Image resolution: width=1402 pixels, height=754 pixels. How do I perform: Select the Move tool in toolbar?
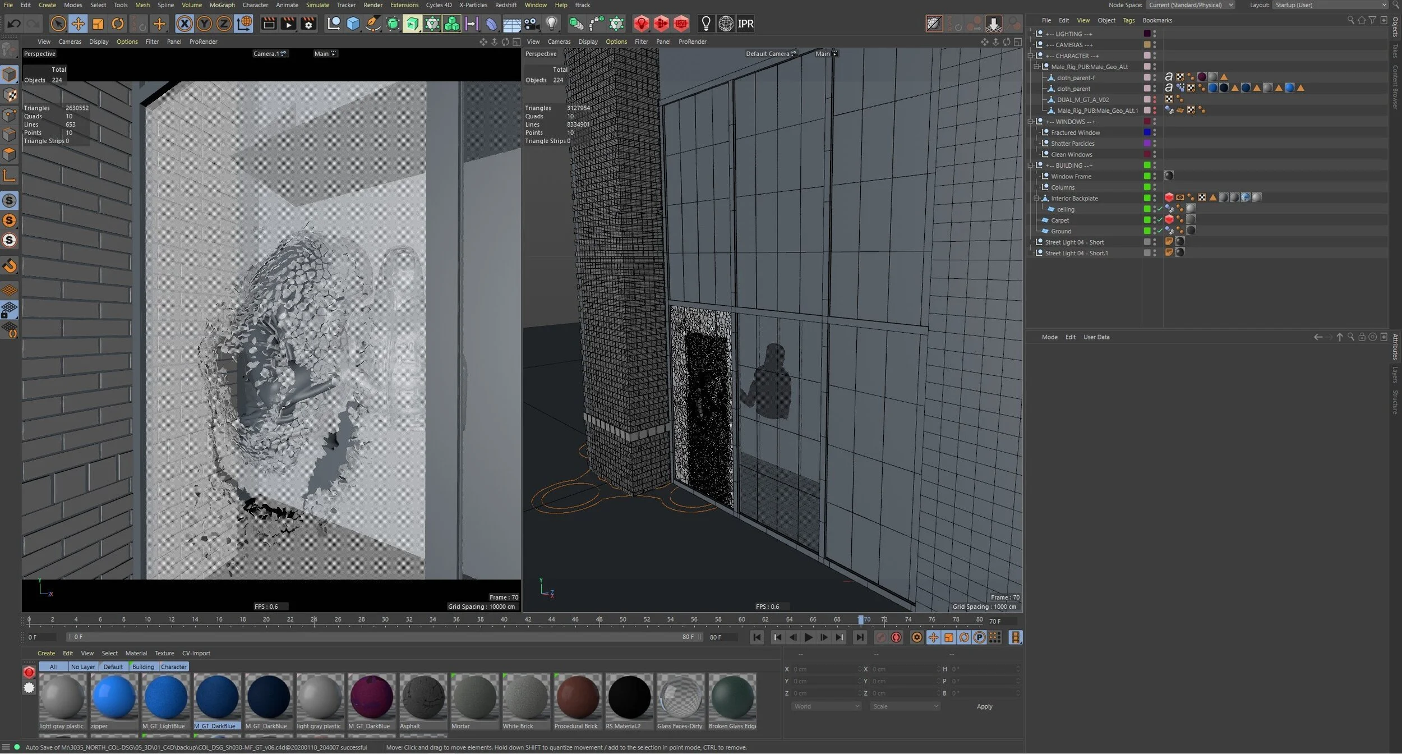78,24
